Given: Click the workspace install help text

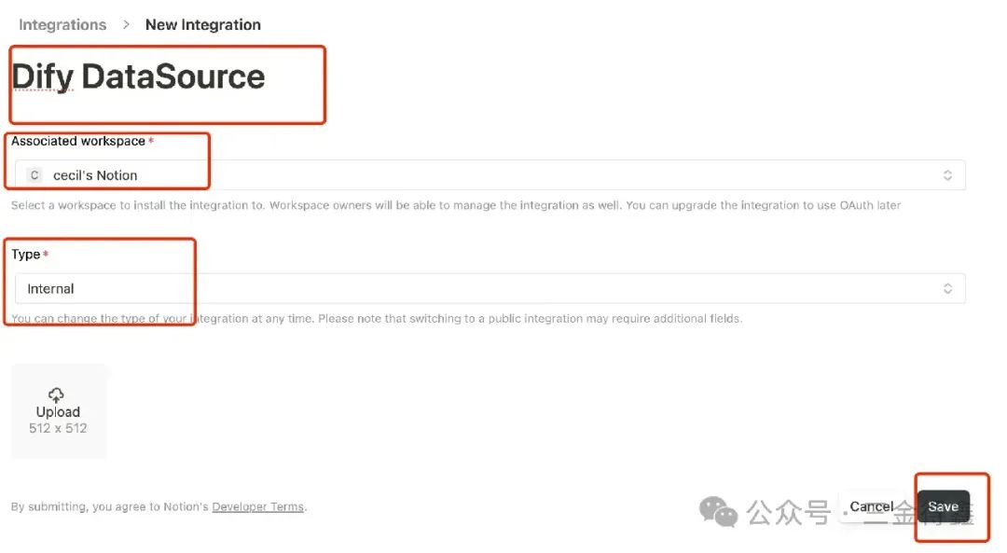Looking at the screenshot, I should click(x=455, y=205).
